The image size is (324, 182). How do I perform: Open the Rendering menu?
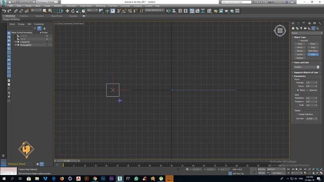coord(101,6)
